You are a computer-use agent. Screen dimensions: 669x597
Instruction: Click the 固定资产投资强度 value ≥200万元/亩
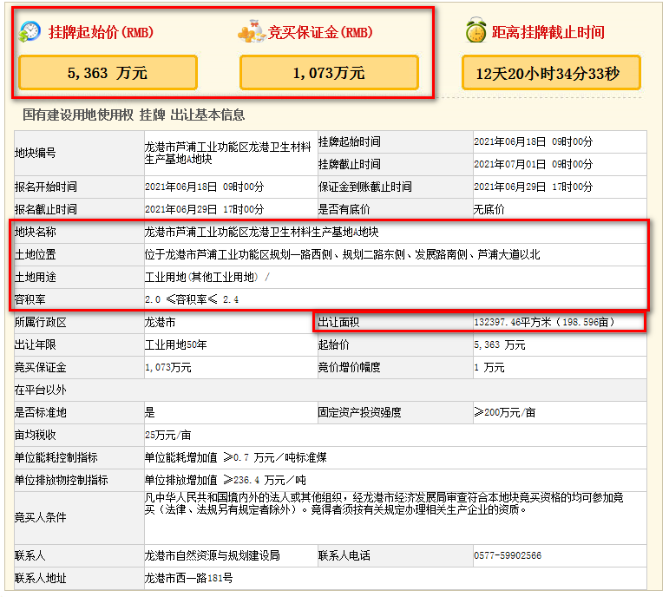[505, 413]
